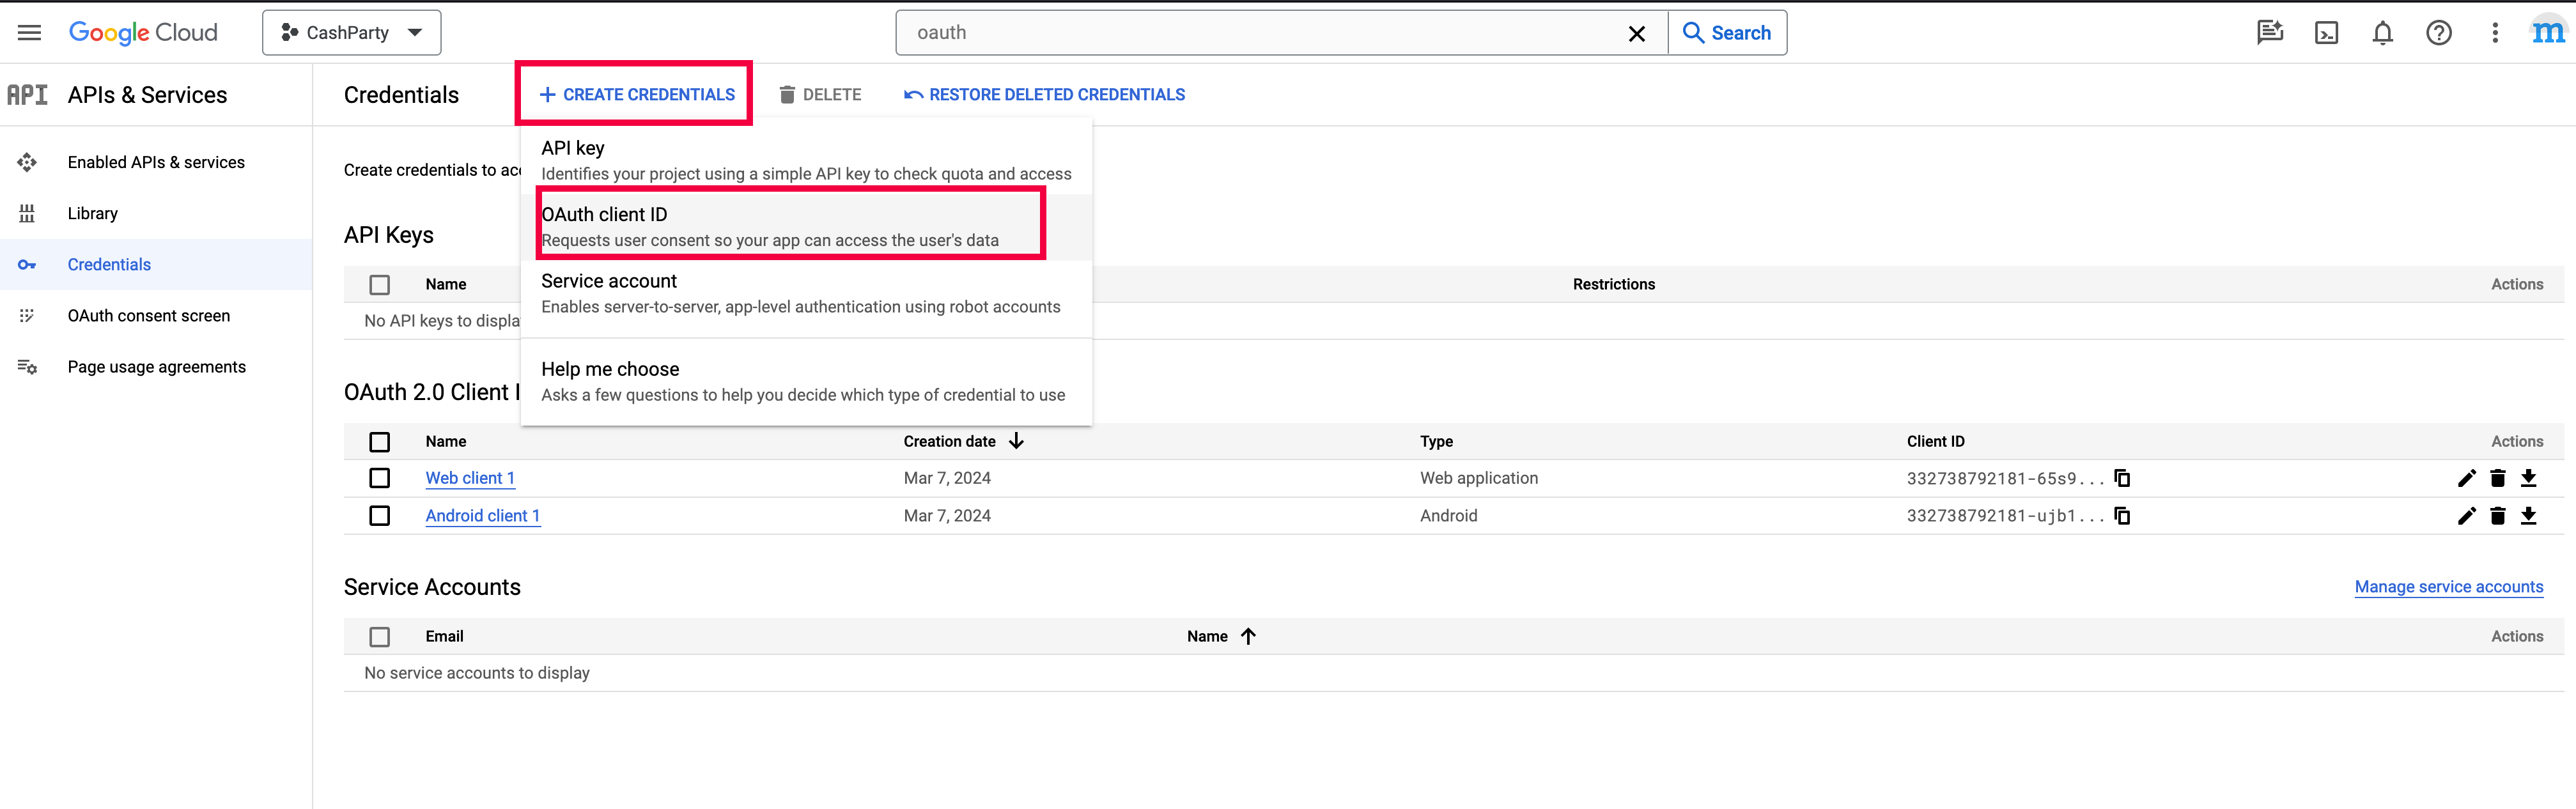Click CREATE CREDENTIALS button
Viewport: 2576px width, 809px height.
coord(637,94)
